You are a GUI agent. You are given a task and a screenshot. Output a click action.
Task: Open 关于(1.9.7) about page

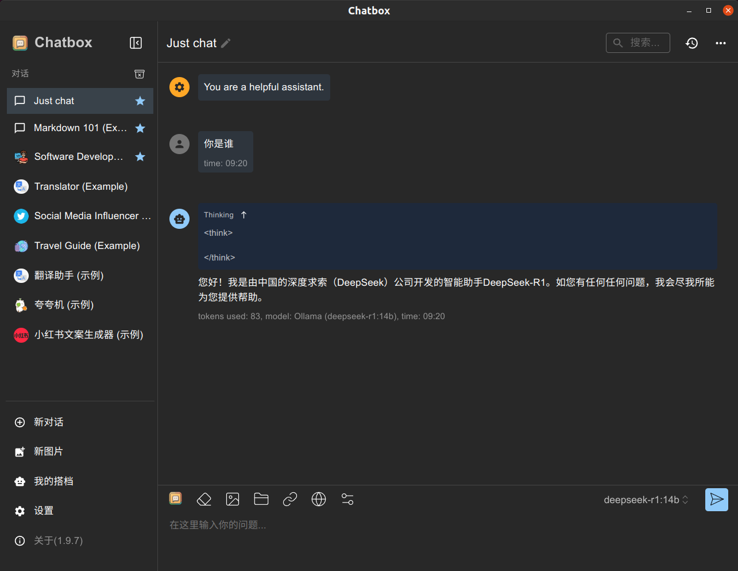point(80,541)
